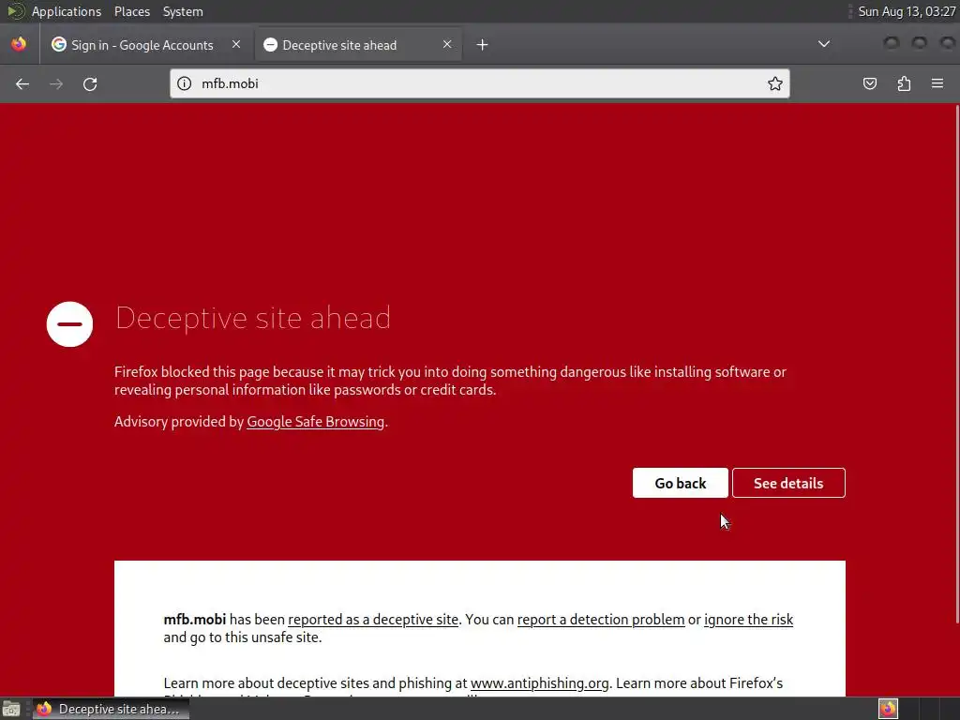Screen dimensions: 960x720
Task: Close the Deceptive site ahead tab
Action: tap(447, 44)
